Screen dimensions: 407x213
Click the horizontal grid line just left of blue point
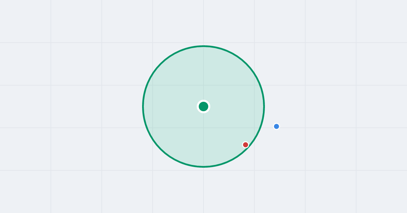click(268, 128)
